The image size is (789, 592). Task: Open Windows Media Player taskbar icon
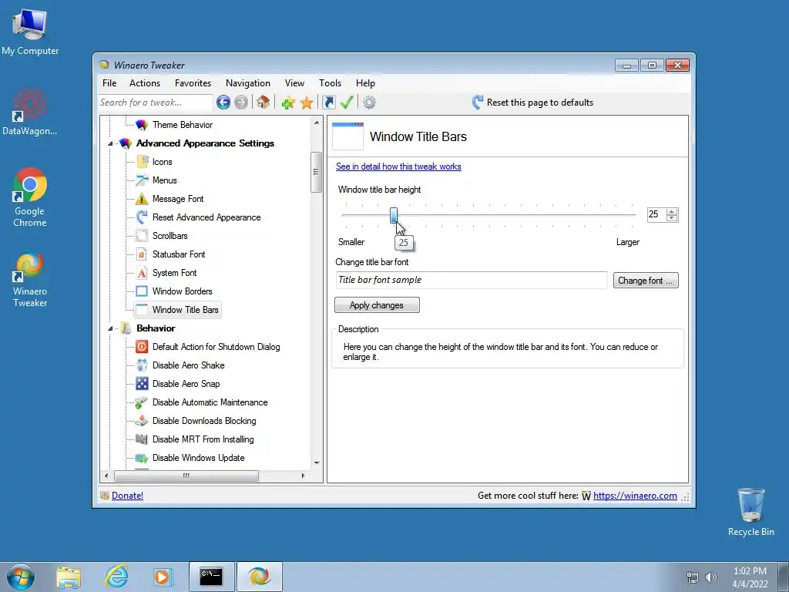[163, 577]
